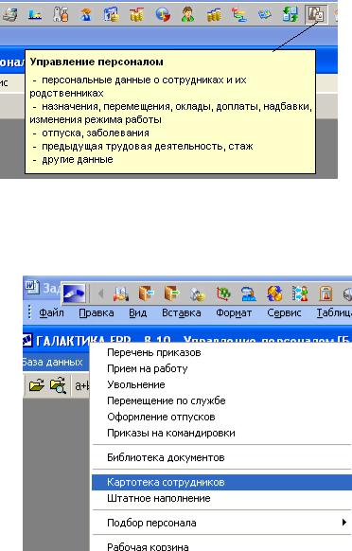Open the Файл menu
The image size is (352, 551).
click(x=51, y=312)
